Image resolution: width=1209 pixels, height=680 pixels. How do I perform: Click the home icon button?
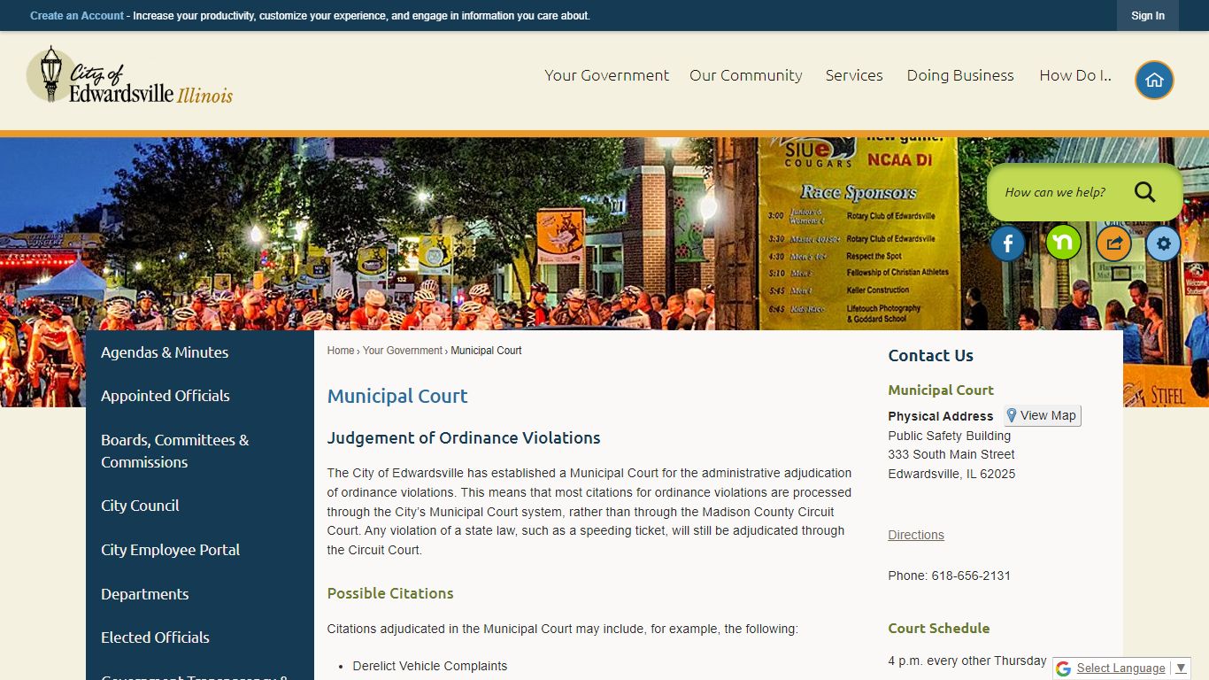[x=1154, y=80]
